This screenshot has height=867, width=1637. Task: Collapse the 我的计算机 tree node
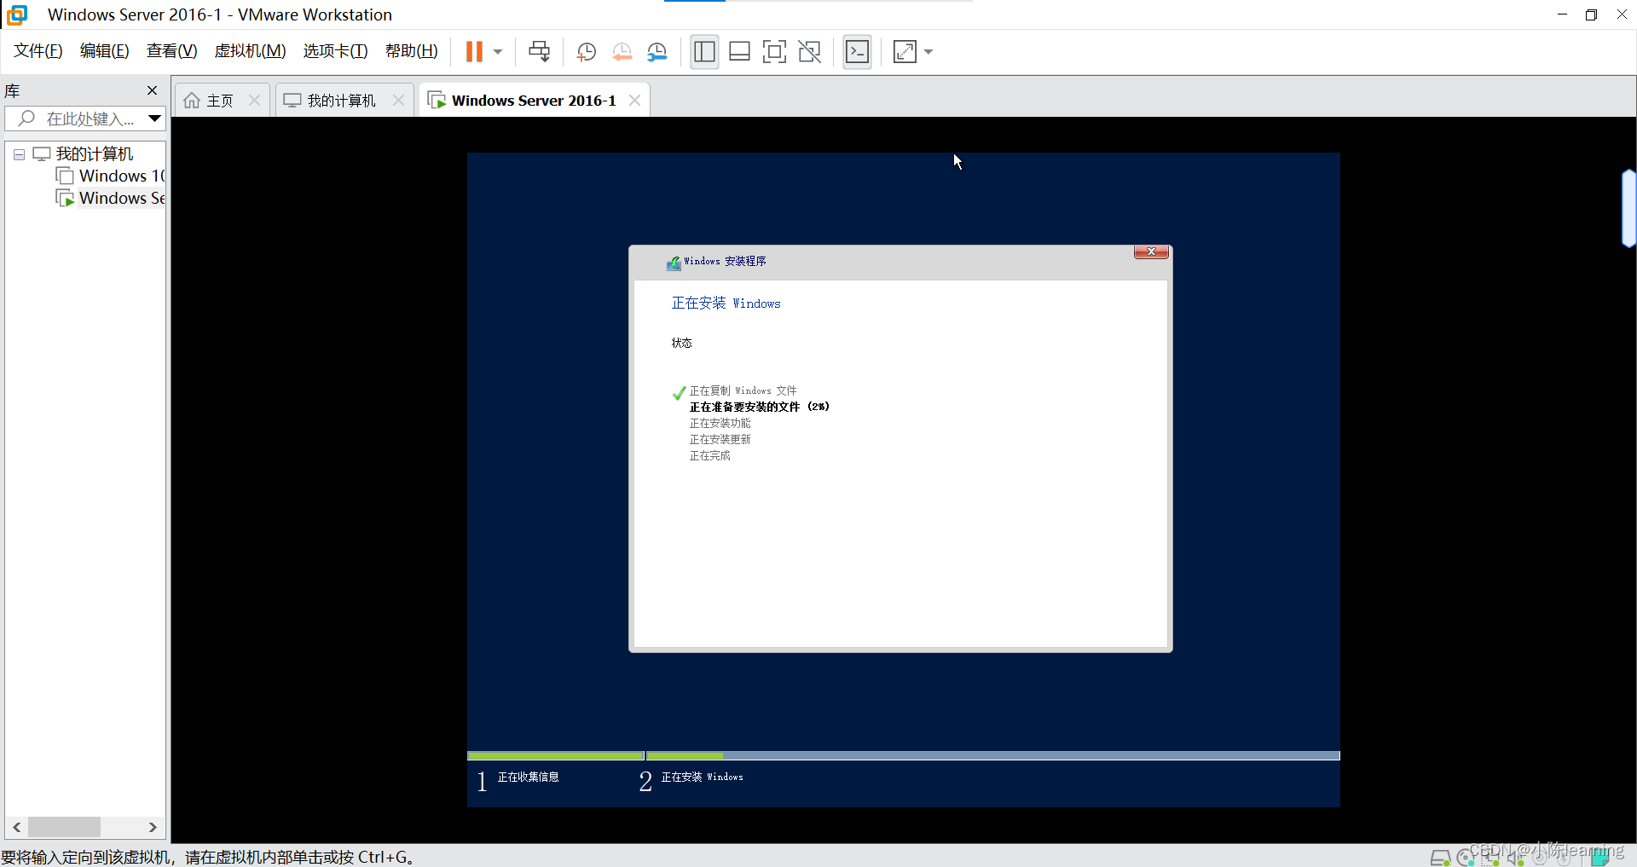tap(19, 155)
